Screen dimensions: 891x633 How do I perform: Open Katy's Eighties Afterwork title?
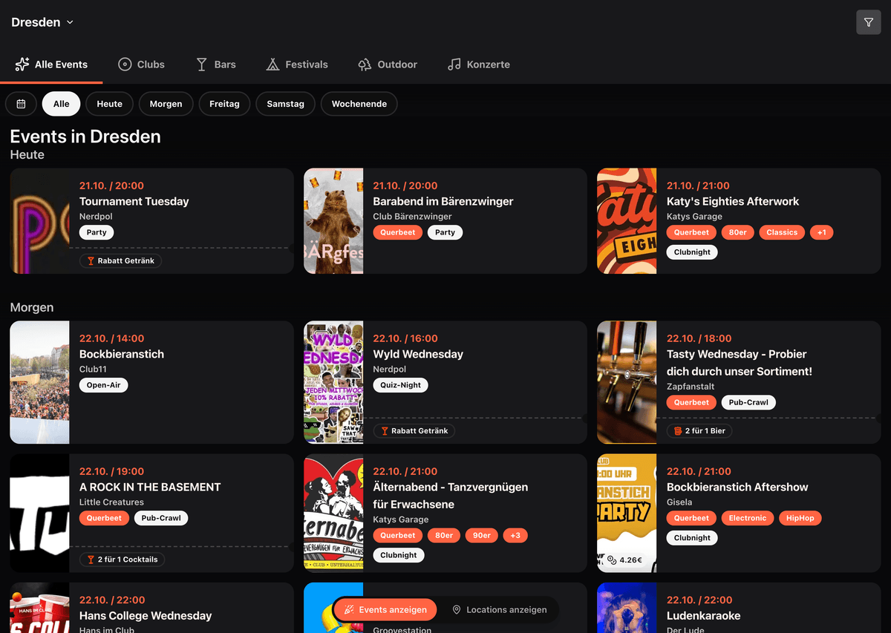coord(733,201)
